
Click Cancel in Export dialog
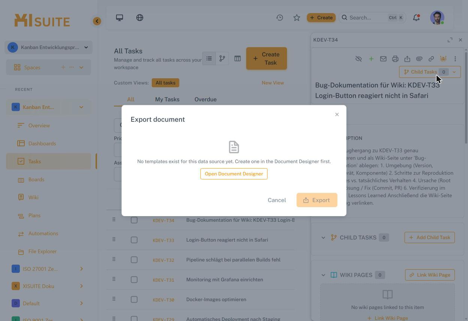point(277,200)
